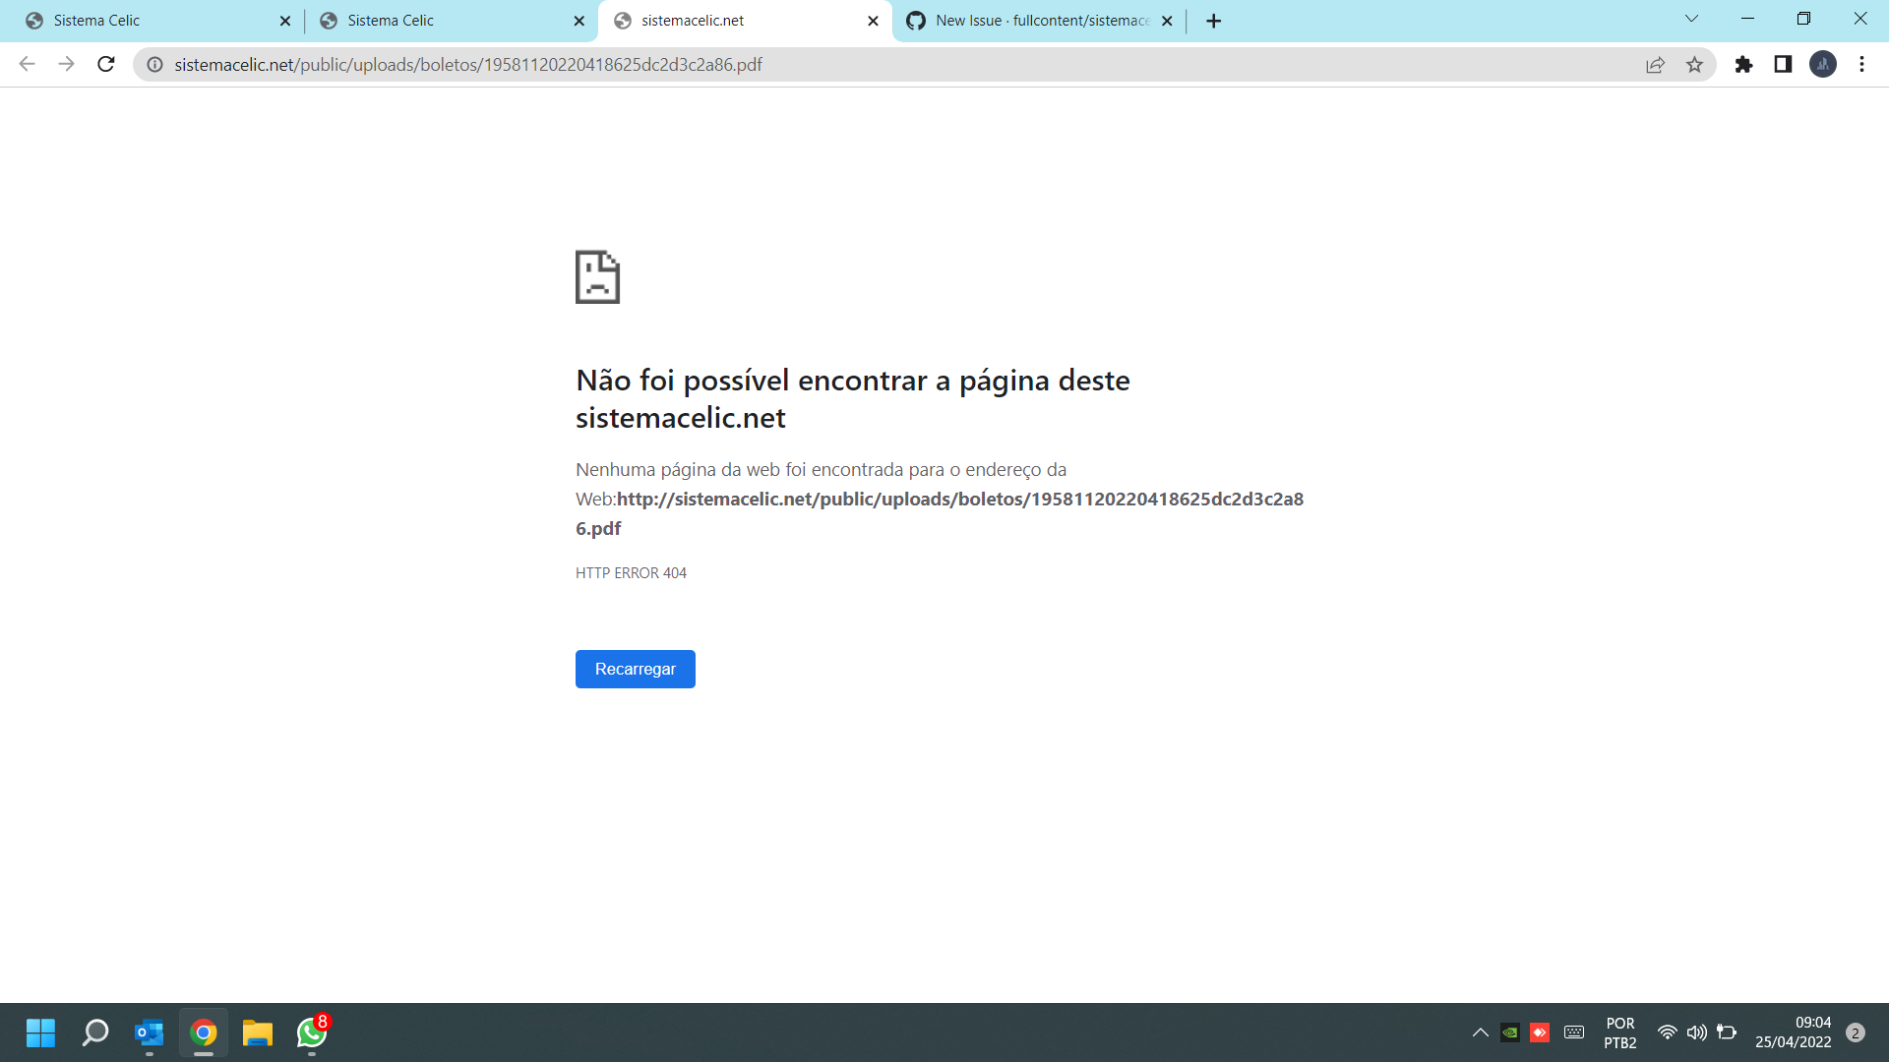Open the Windows Start menu
This screenshot has width=1889, height=1062.
pos(40,1032)
